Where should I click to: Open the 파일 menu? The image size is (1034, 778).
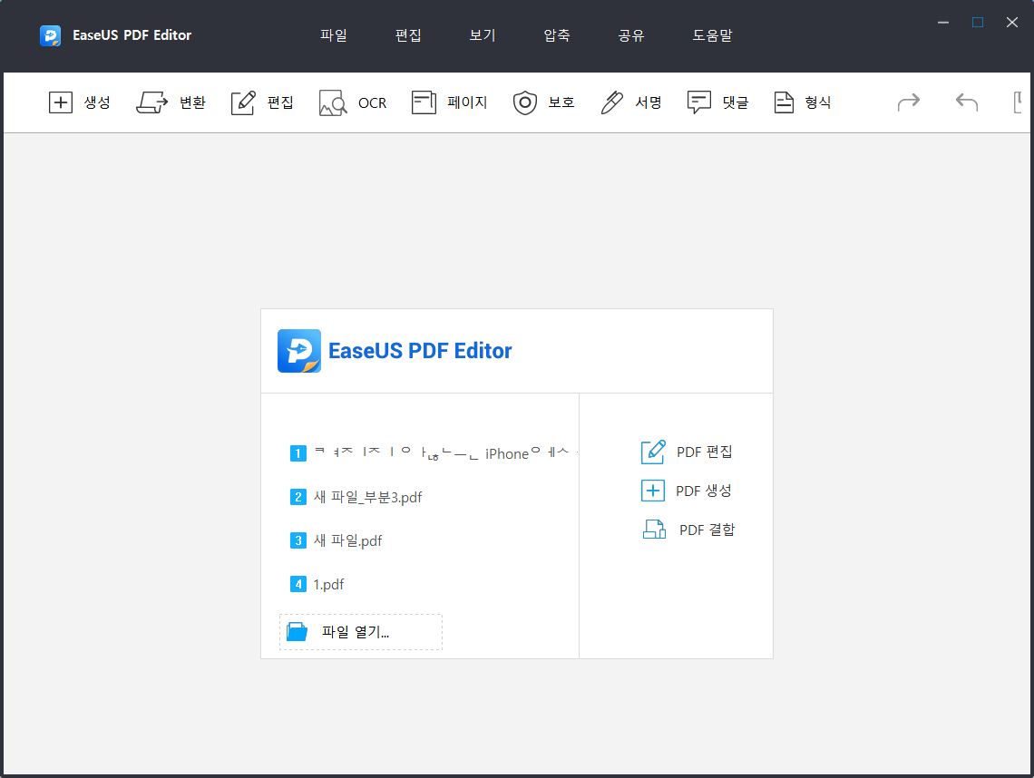click(334, 35)
